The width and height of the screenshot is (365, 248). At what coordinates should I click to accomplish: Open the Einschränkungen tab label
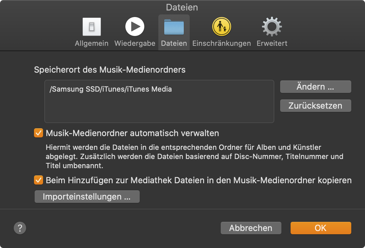click(x=221, y=44)
